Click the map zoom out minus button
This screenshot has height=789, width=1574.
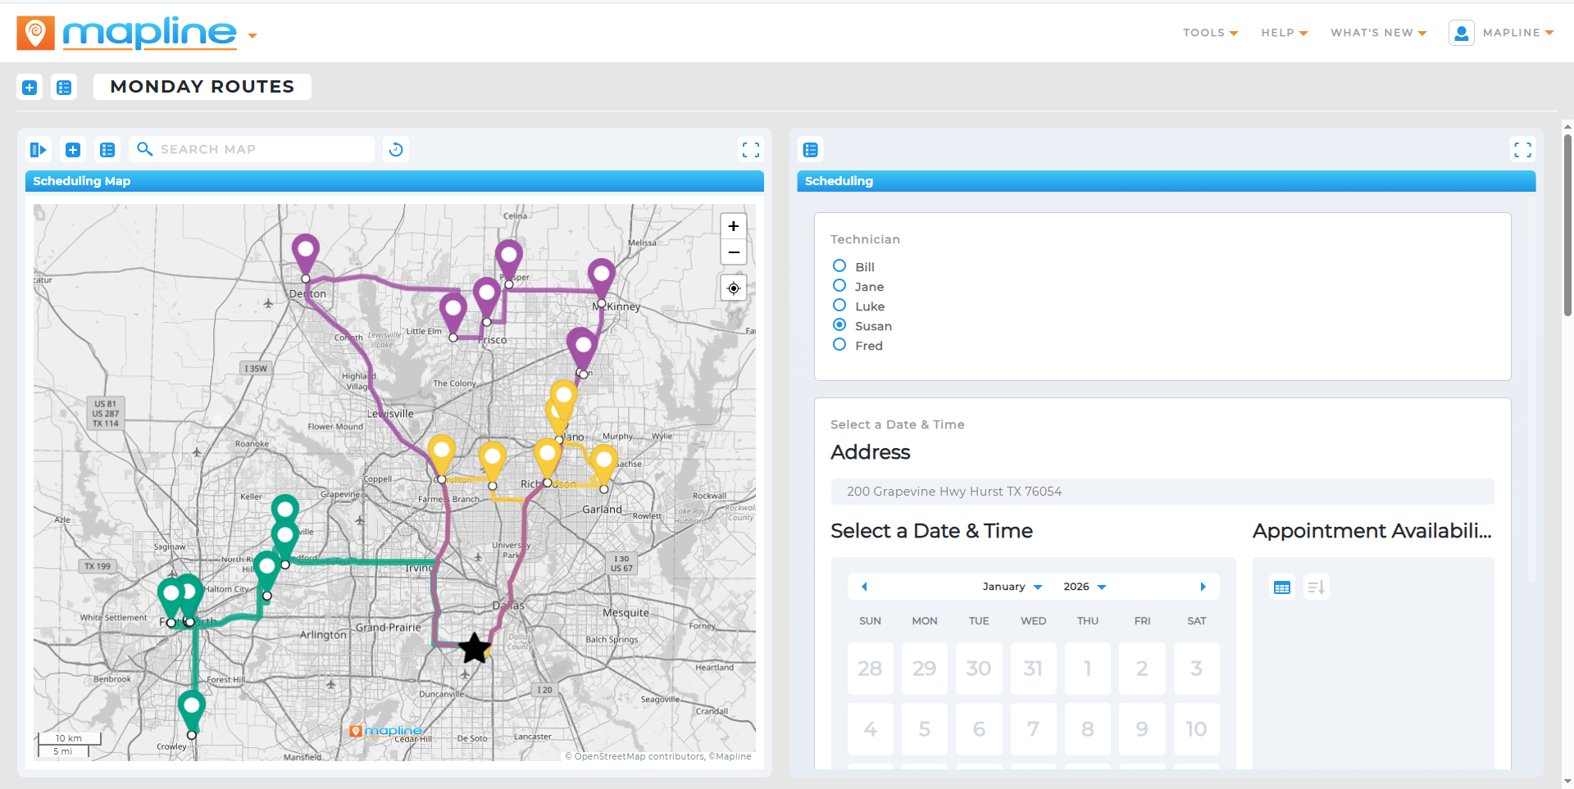coord(733,252)
